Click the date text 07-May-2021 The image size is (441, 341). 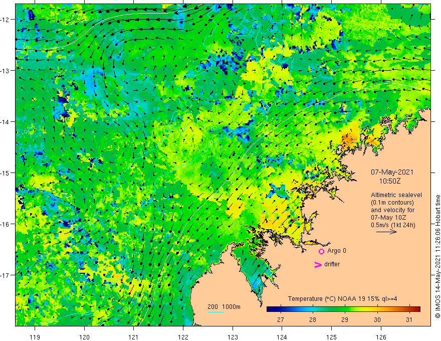coord(392,172)
